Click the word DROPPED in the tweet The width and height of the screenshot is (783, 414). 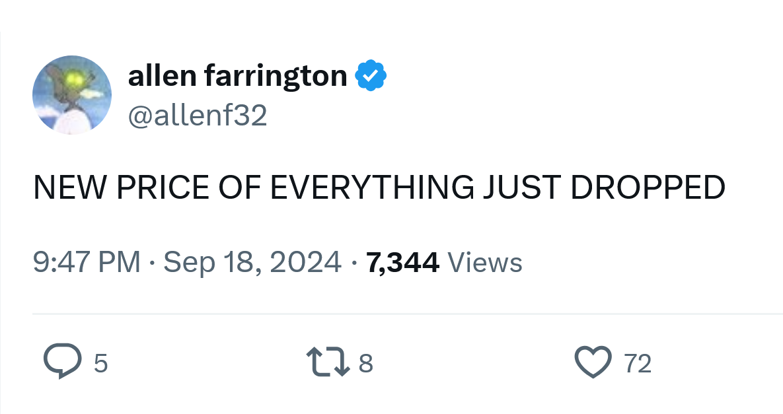[648, 188]
